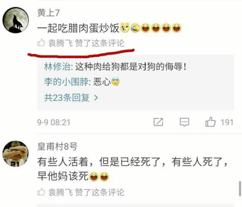Expand all 共23条回复 replies

[x=71, y=98]
